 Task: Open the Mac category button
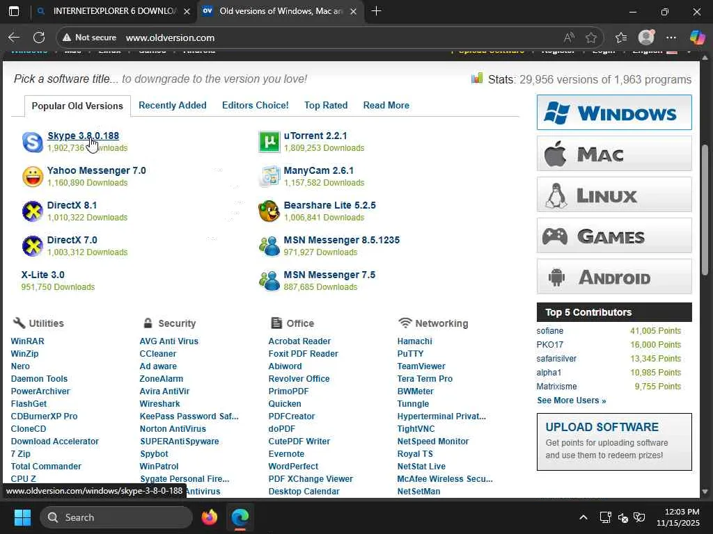tap(614, 154)
